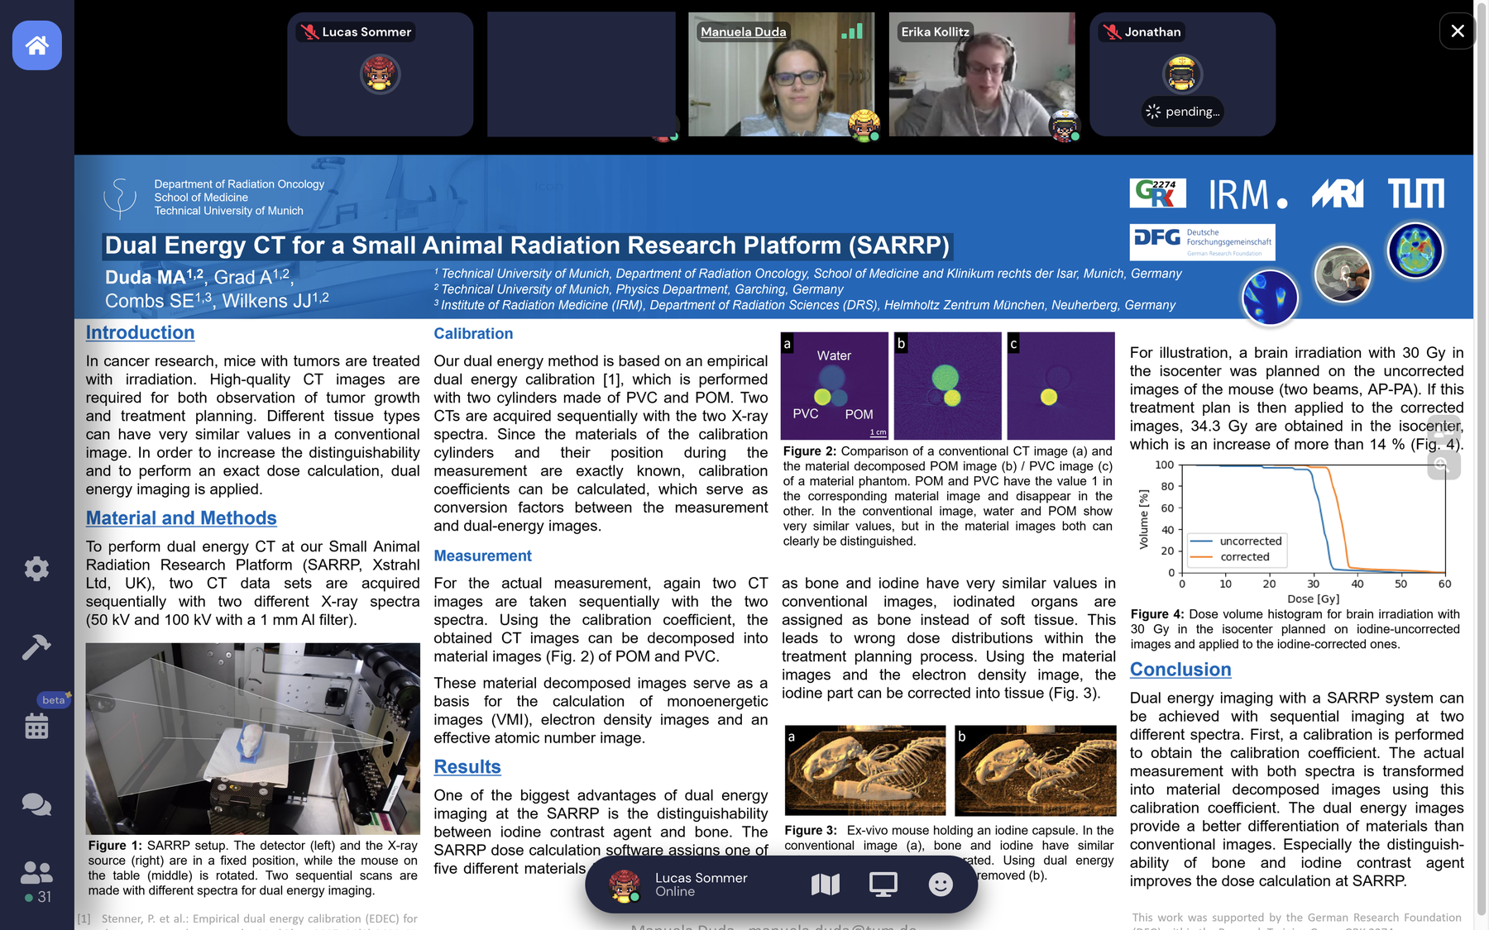Click Figure 2 panel c PVC image
1489x930 pixels.
[1061, 385]
